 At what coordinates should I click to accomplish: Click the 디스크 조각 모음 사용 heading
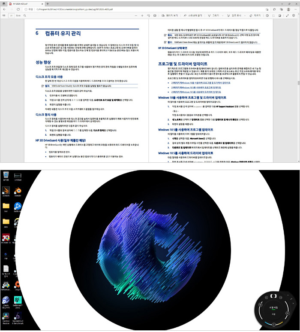pyautogui.click(x=49, y=76)
